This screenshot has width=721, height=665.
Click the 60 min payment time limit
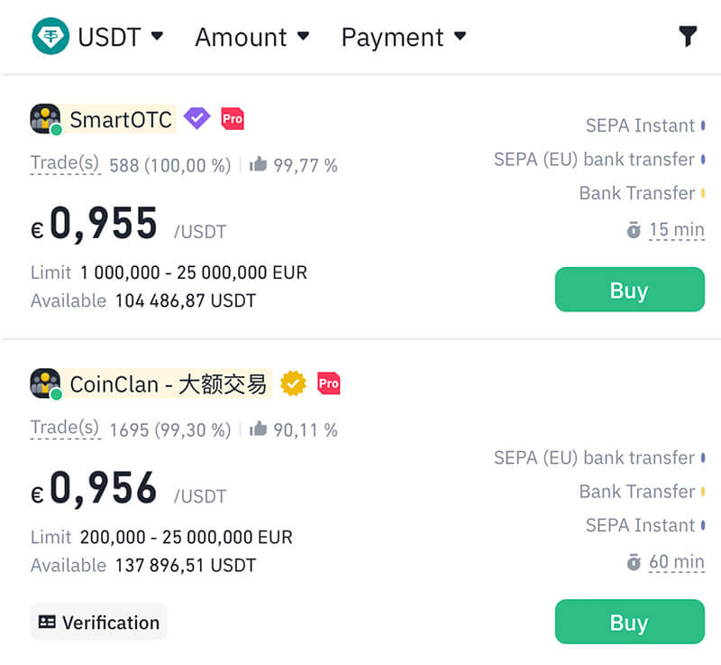point(676,561)
